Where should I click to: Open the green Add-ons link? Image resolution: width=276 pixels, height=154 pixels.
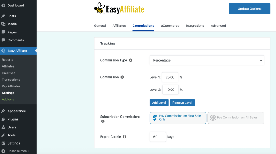pyautogui.click(x=8, y=100)
